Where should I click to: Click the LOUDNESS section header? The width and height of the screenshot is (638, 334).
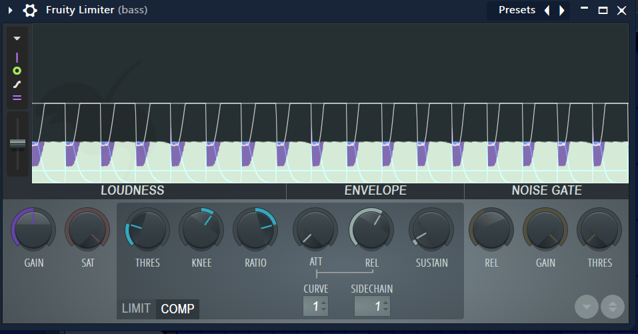[x=133, y=191]
